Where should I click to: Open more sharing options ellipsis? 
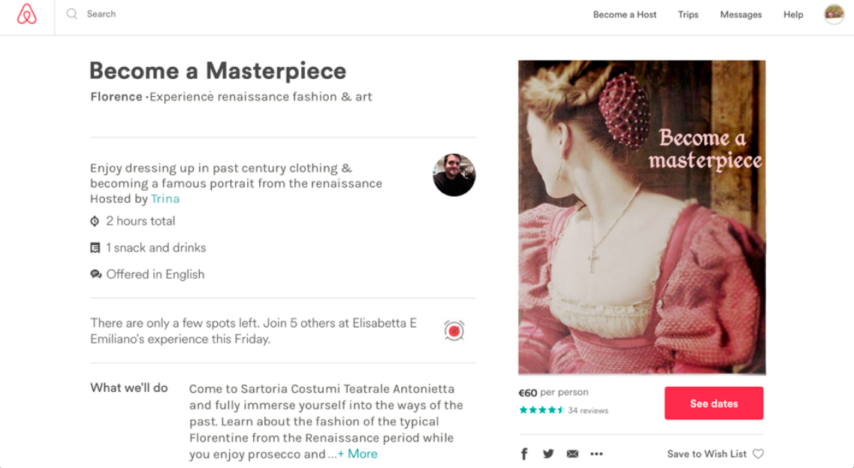tap(596, 454)
